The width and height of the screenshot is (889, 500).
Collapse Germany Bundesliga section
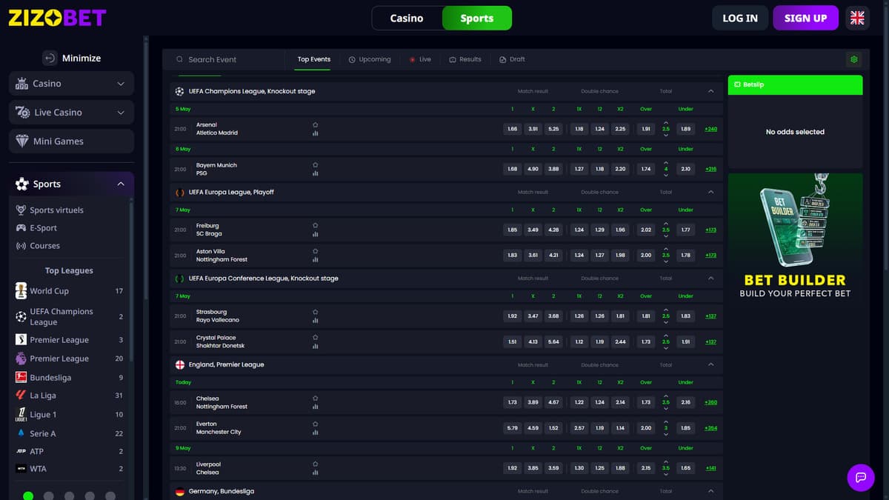pos(711,491)
